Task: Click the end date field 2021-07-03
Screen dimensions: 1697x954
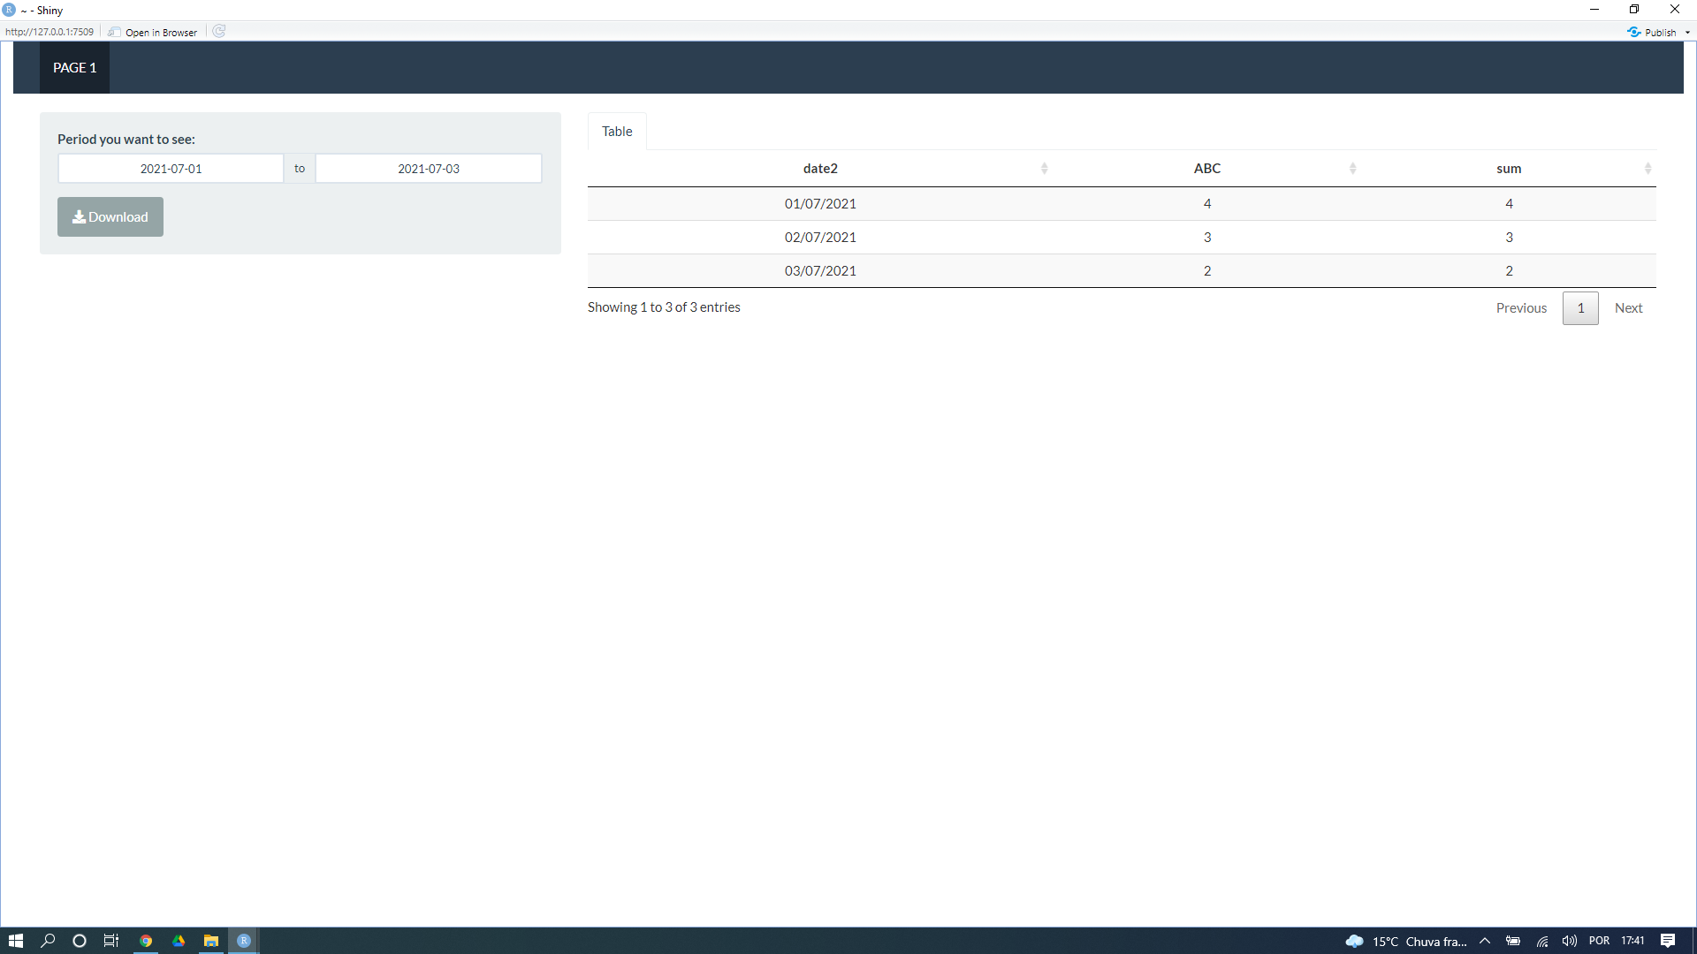Action: pyautogui.click(x=428, y=169)
